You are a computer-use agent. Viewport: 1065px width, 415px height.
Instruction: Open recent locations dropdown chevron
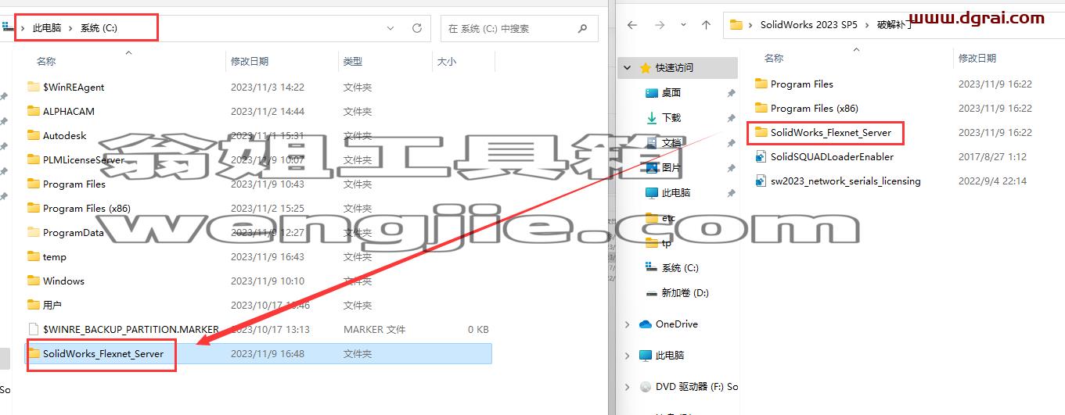pyautogui.click(x=684, y=25)
